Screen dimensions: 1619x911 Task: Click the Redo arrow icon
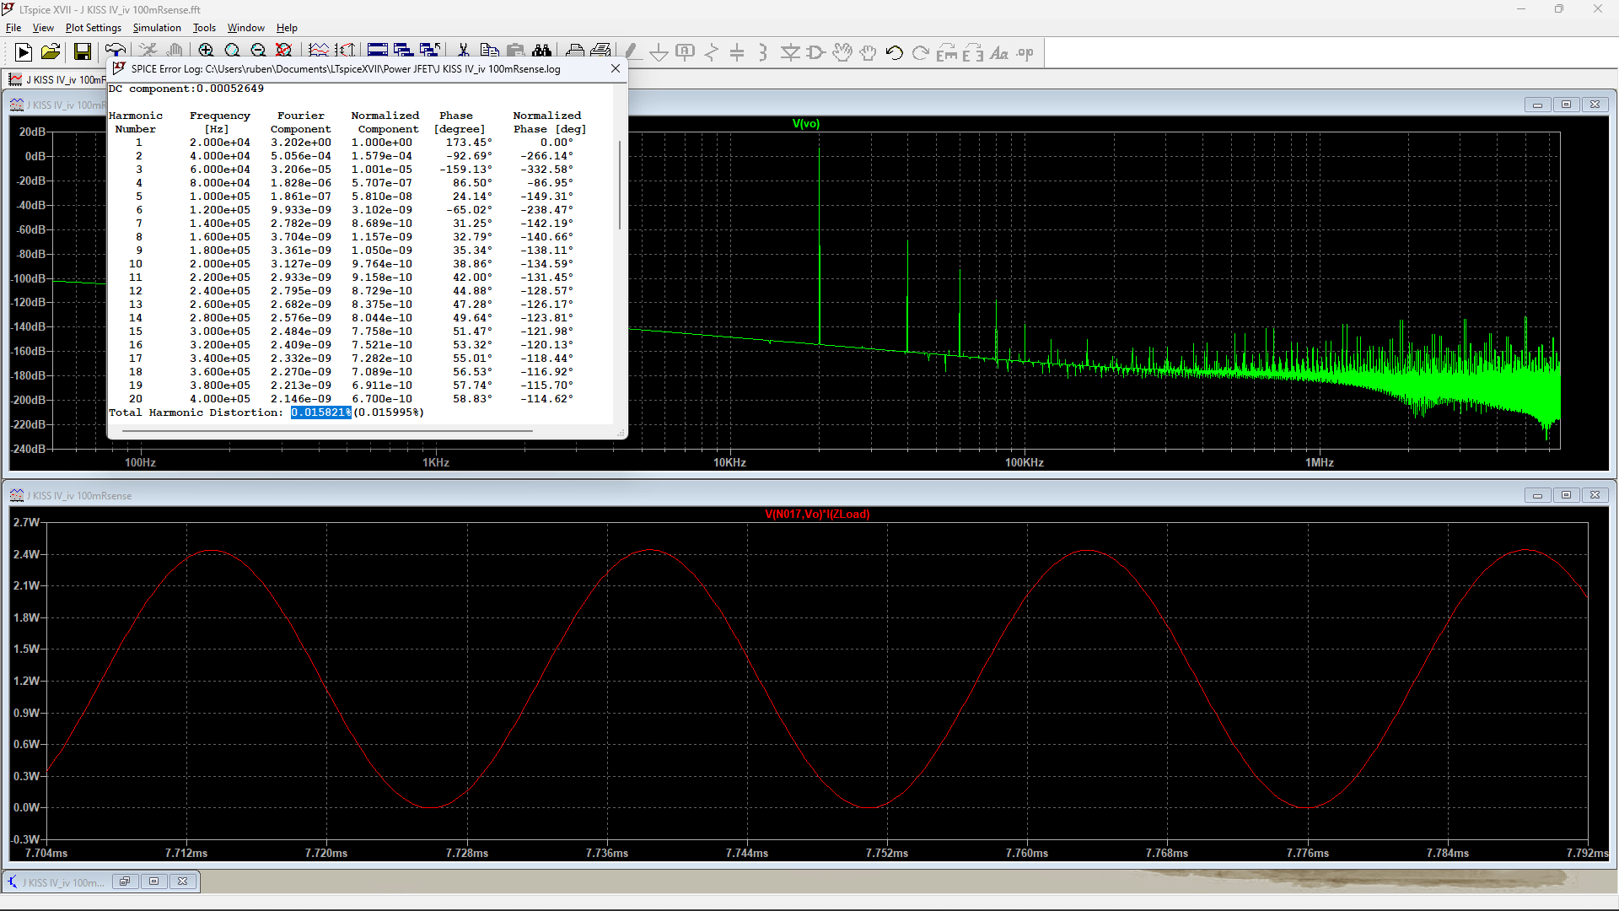(921, 52)
